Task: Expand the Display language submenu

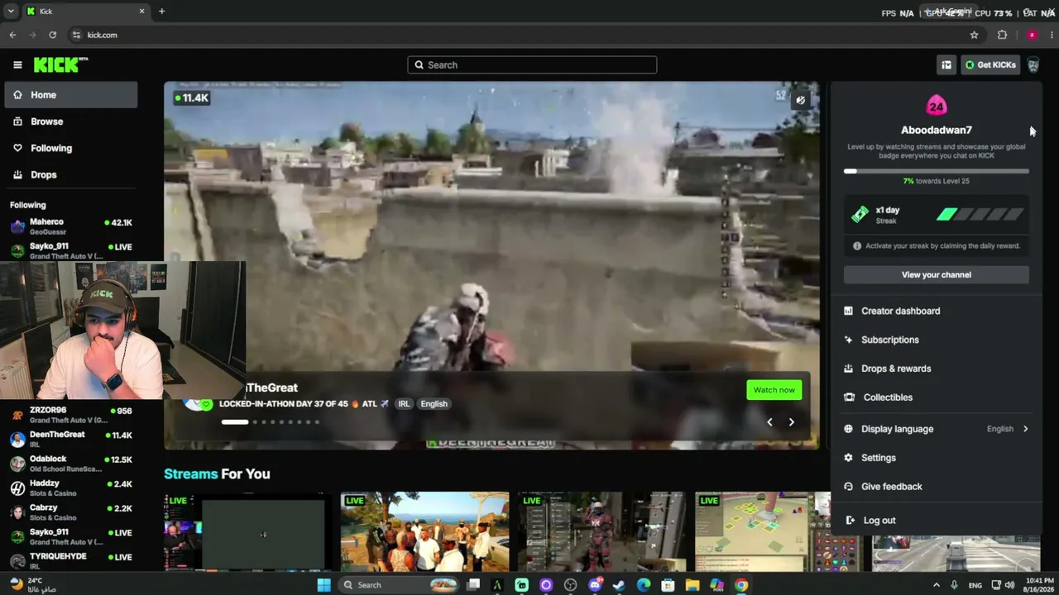Action: pos(937,429)
